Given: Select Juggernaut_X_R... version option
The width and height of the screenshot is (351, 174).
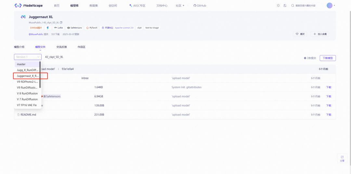Looking at the screenshot, I should 27,76.
